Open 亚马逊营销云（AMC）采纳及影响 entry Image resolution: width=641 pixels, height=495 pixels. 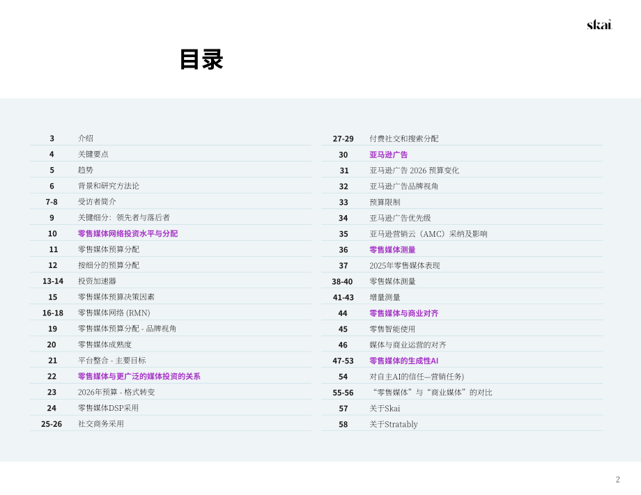click(428, 234)
